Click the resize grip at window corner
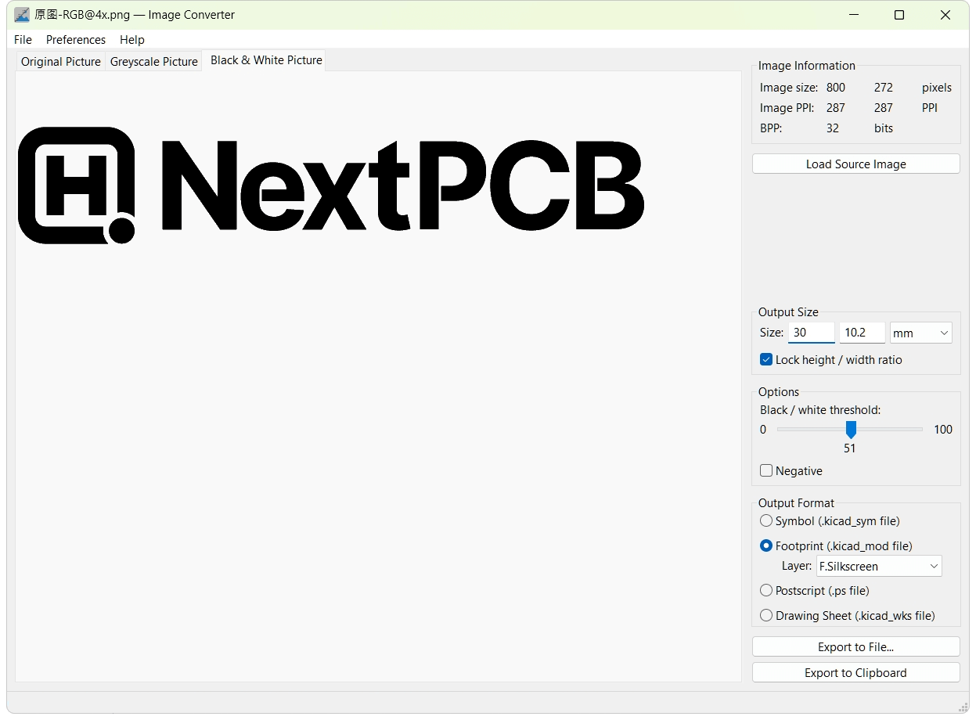 click(x=963, y=707)
